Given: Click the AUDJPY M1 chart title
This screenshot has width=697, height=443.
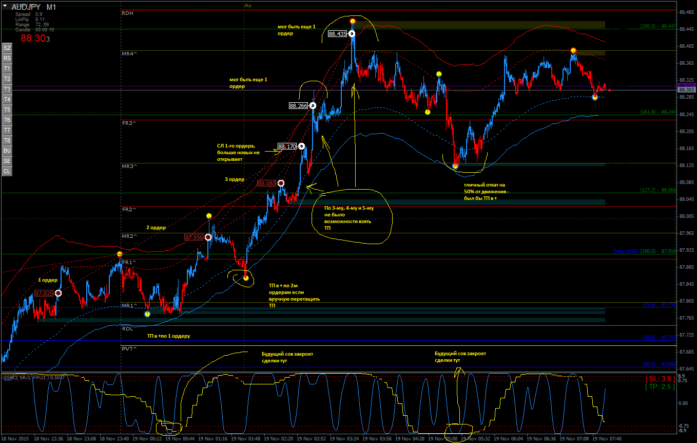Looking at the screenshot, I should [34, 7].
